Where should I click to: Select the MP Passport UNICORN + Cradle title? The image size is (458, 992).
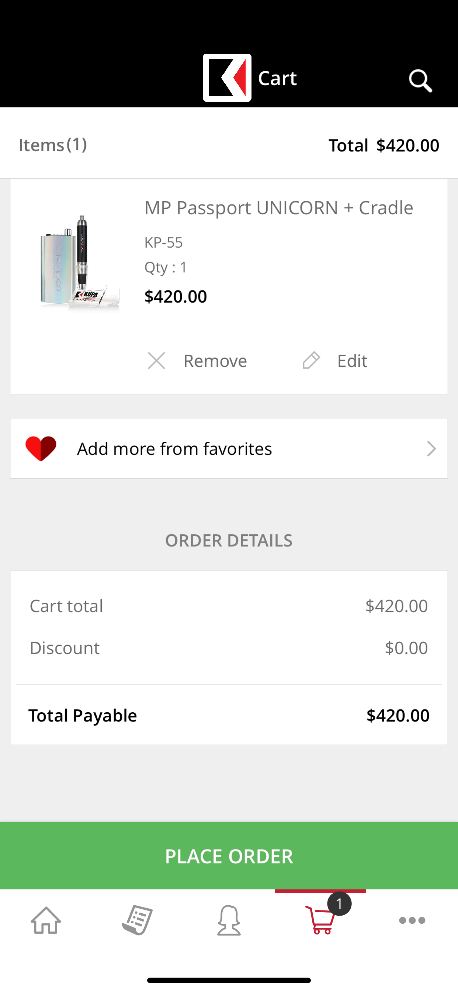click(x=279, y=208)
